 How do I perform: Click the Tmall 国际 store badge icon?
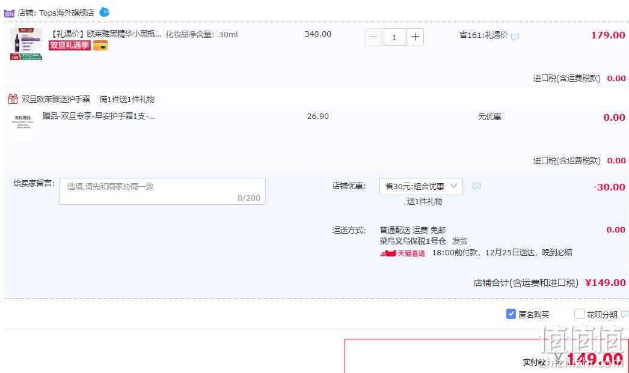pos(9,13)
